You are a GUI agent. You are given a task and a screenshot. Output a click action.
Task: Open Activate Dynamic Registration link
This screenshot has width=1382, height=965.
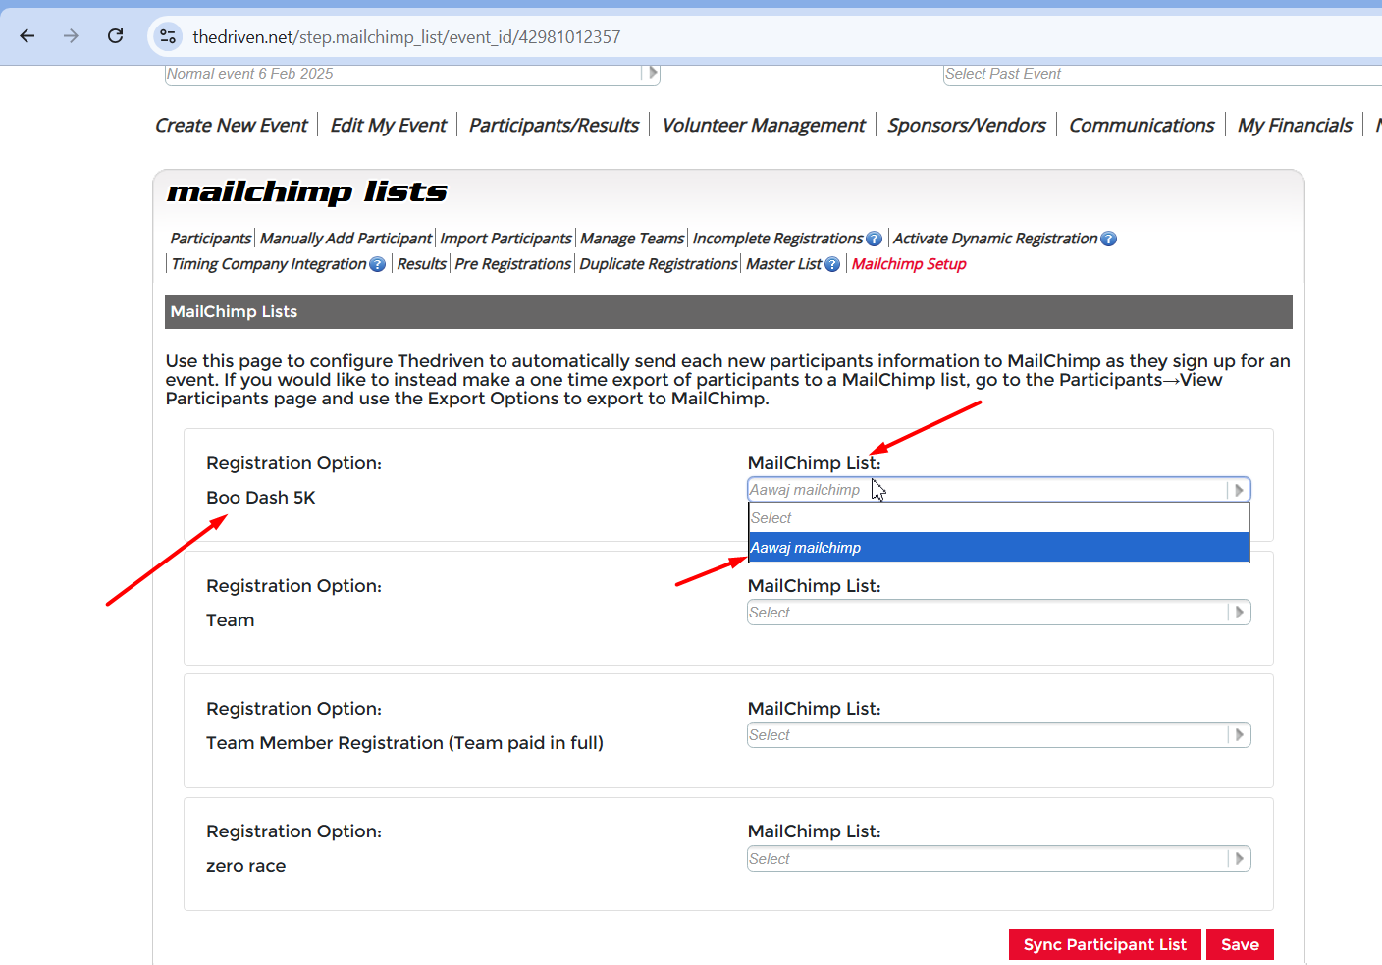click(995, 239)
